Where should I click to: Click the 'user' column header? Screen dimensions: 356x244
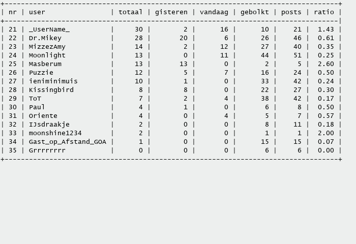point(37,12)
